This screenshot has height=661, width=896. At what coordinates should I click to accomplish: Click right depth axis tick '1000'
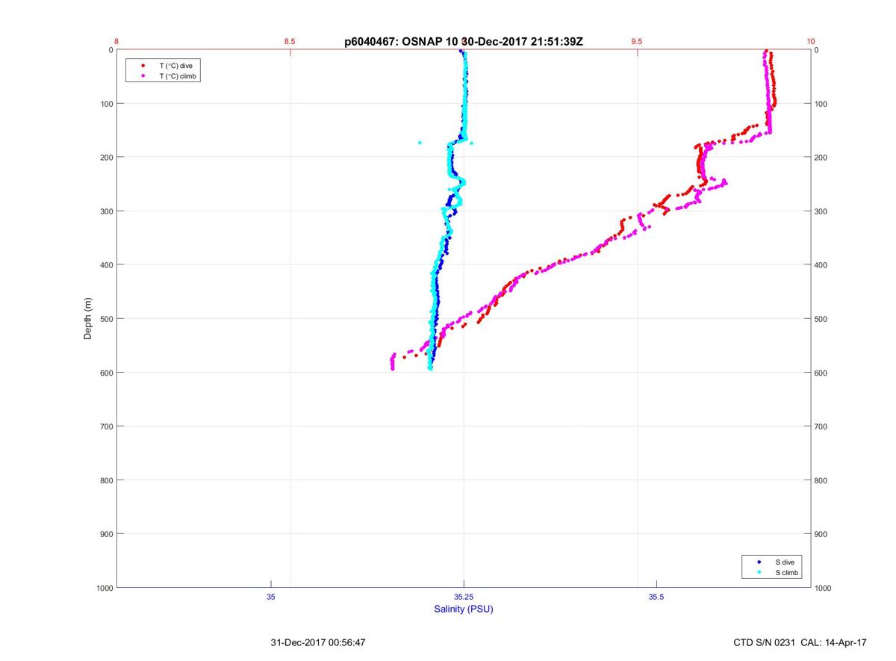824,588
